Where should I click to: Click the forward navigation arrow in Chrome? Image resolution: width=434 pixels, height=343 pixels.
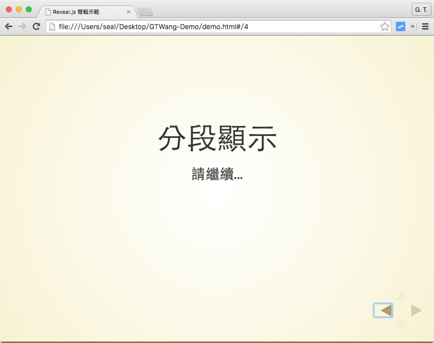point(22,26)
